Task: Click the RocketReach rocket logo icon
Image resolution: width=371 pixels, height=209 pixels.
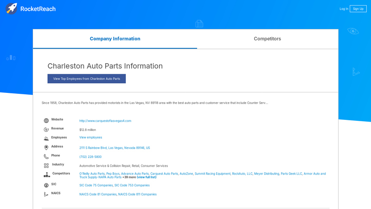Action: 11,9
